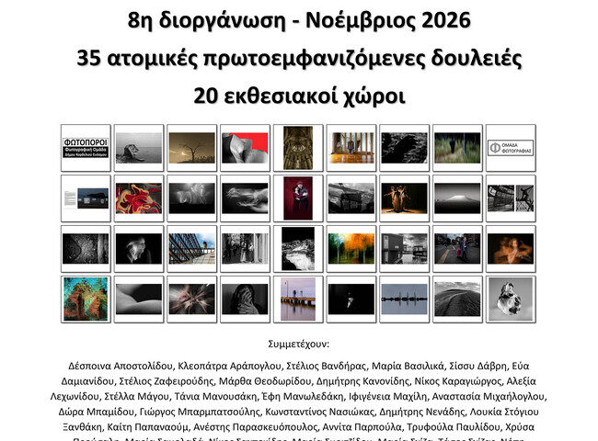Click the name 'Αναστασία Μιχαήλογλου'
Viewport: 598px width, 441px height.
(x=489, y=397)
